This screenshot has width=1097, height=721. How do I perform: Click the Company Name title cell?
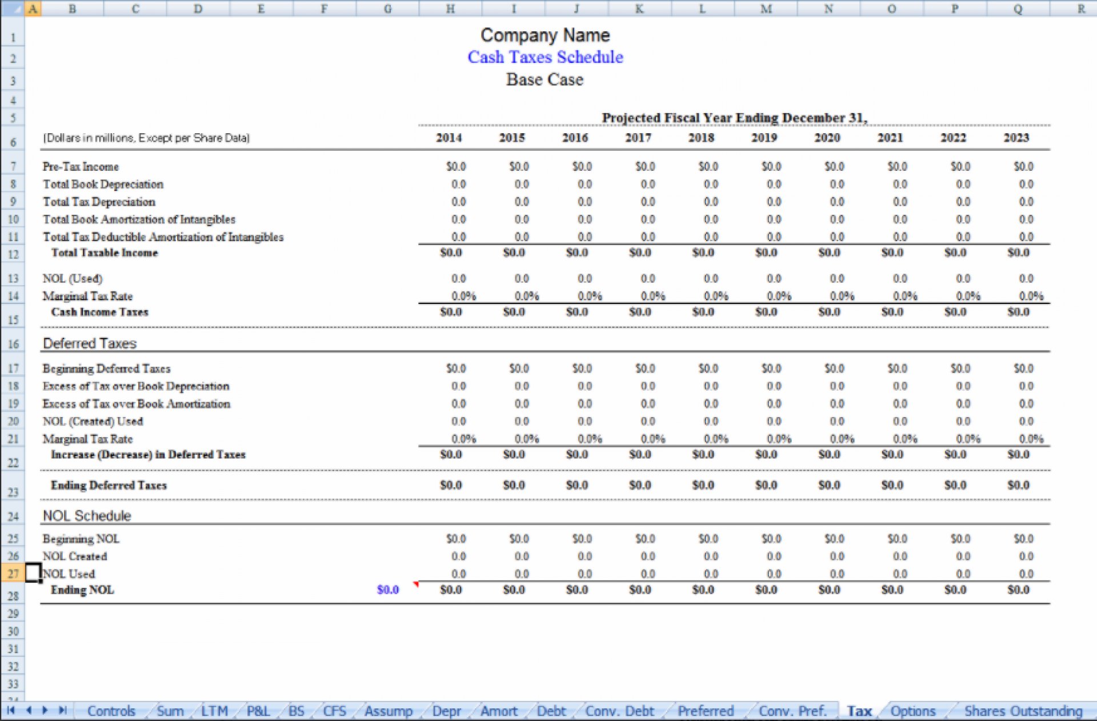(545, 35)
